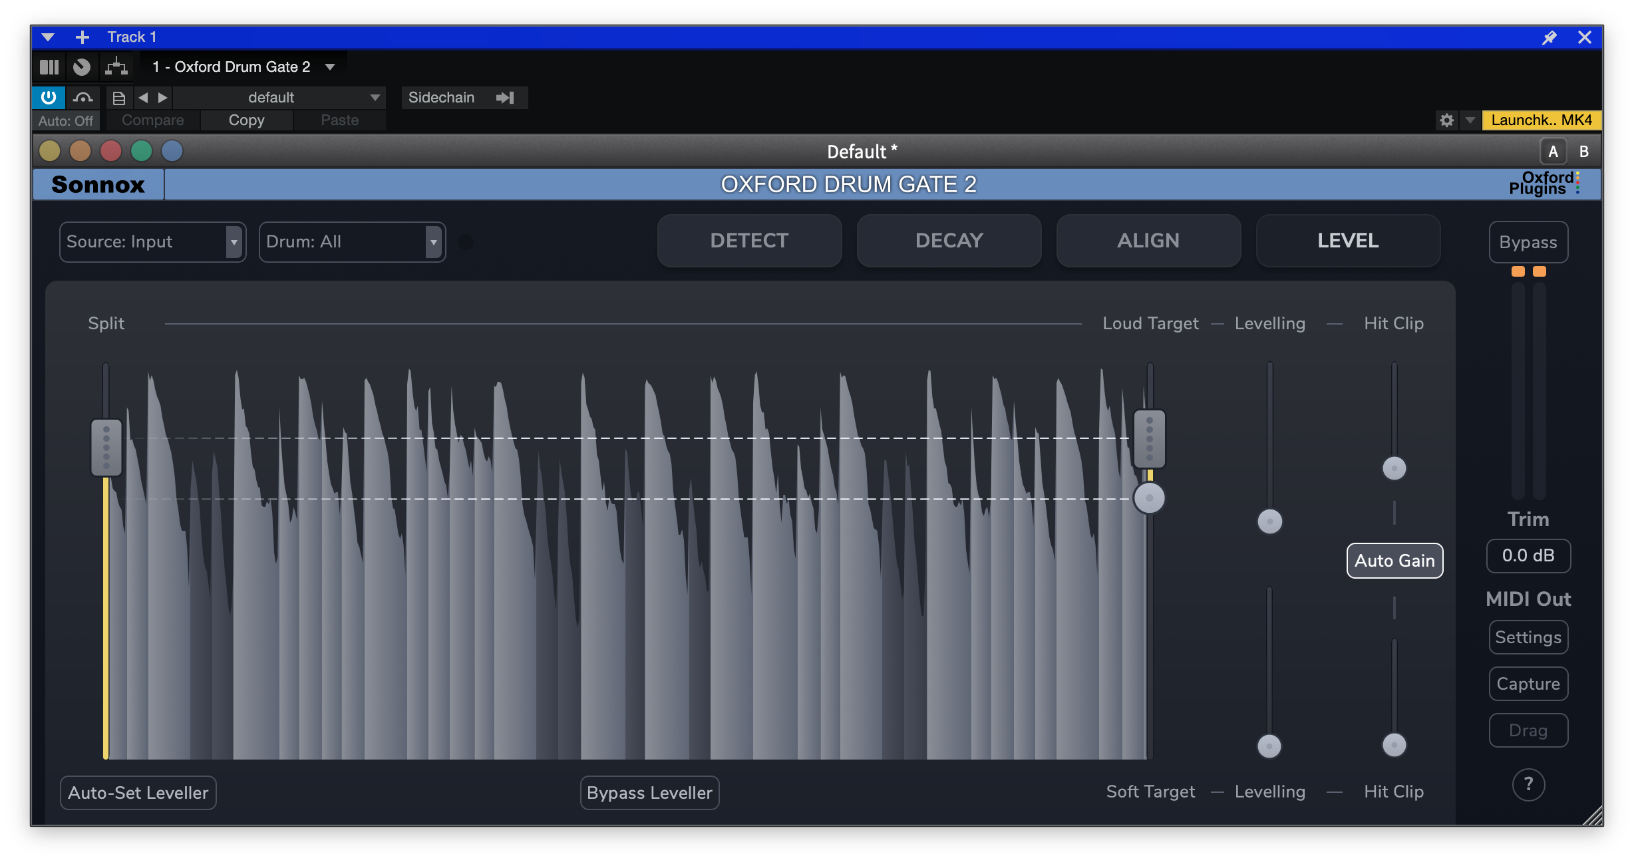Click the soft Levelling slider knob
1634x862 pixels.
coord(1269,746)
